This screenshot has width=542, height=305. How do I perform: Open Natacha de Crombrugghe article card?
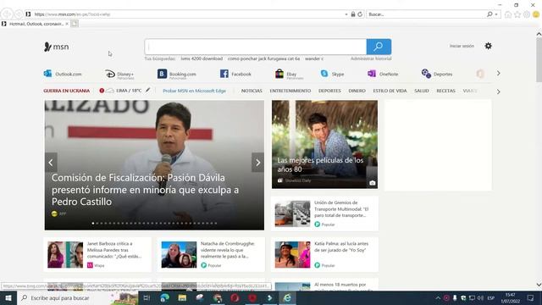[211, 254]
